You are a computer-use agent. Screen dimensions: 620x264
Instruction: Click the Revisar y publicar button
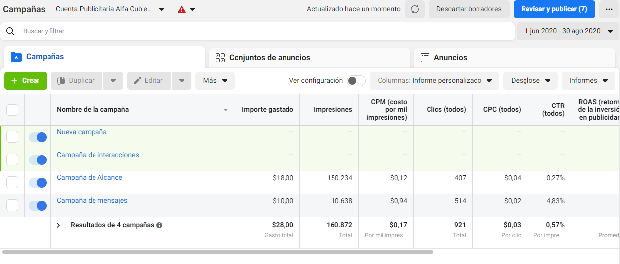click(554, 9)
